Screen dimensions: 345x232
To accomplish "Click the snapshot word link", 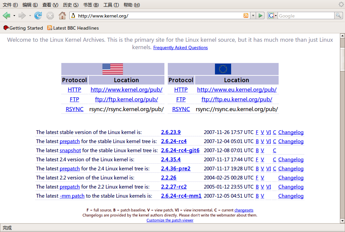I will click(70, 151).
